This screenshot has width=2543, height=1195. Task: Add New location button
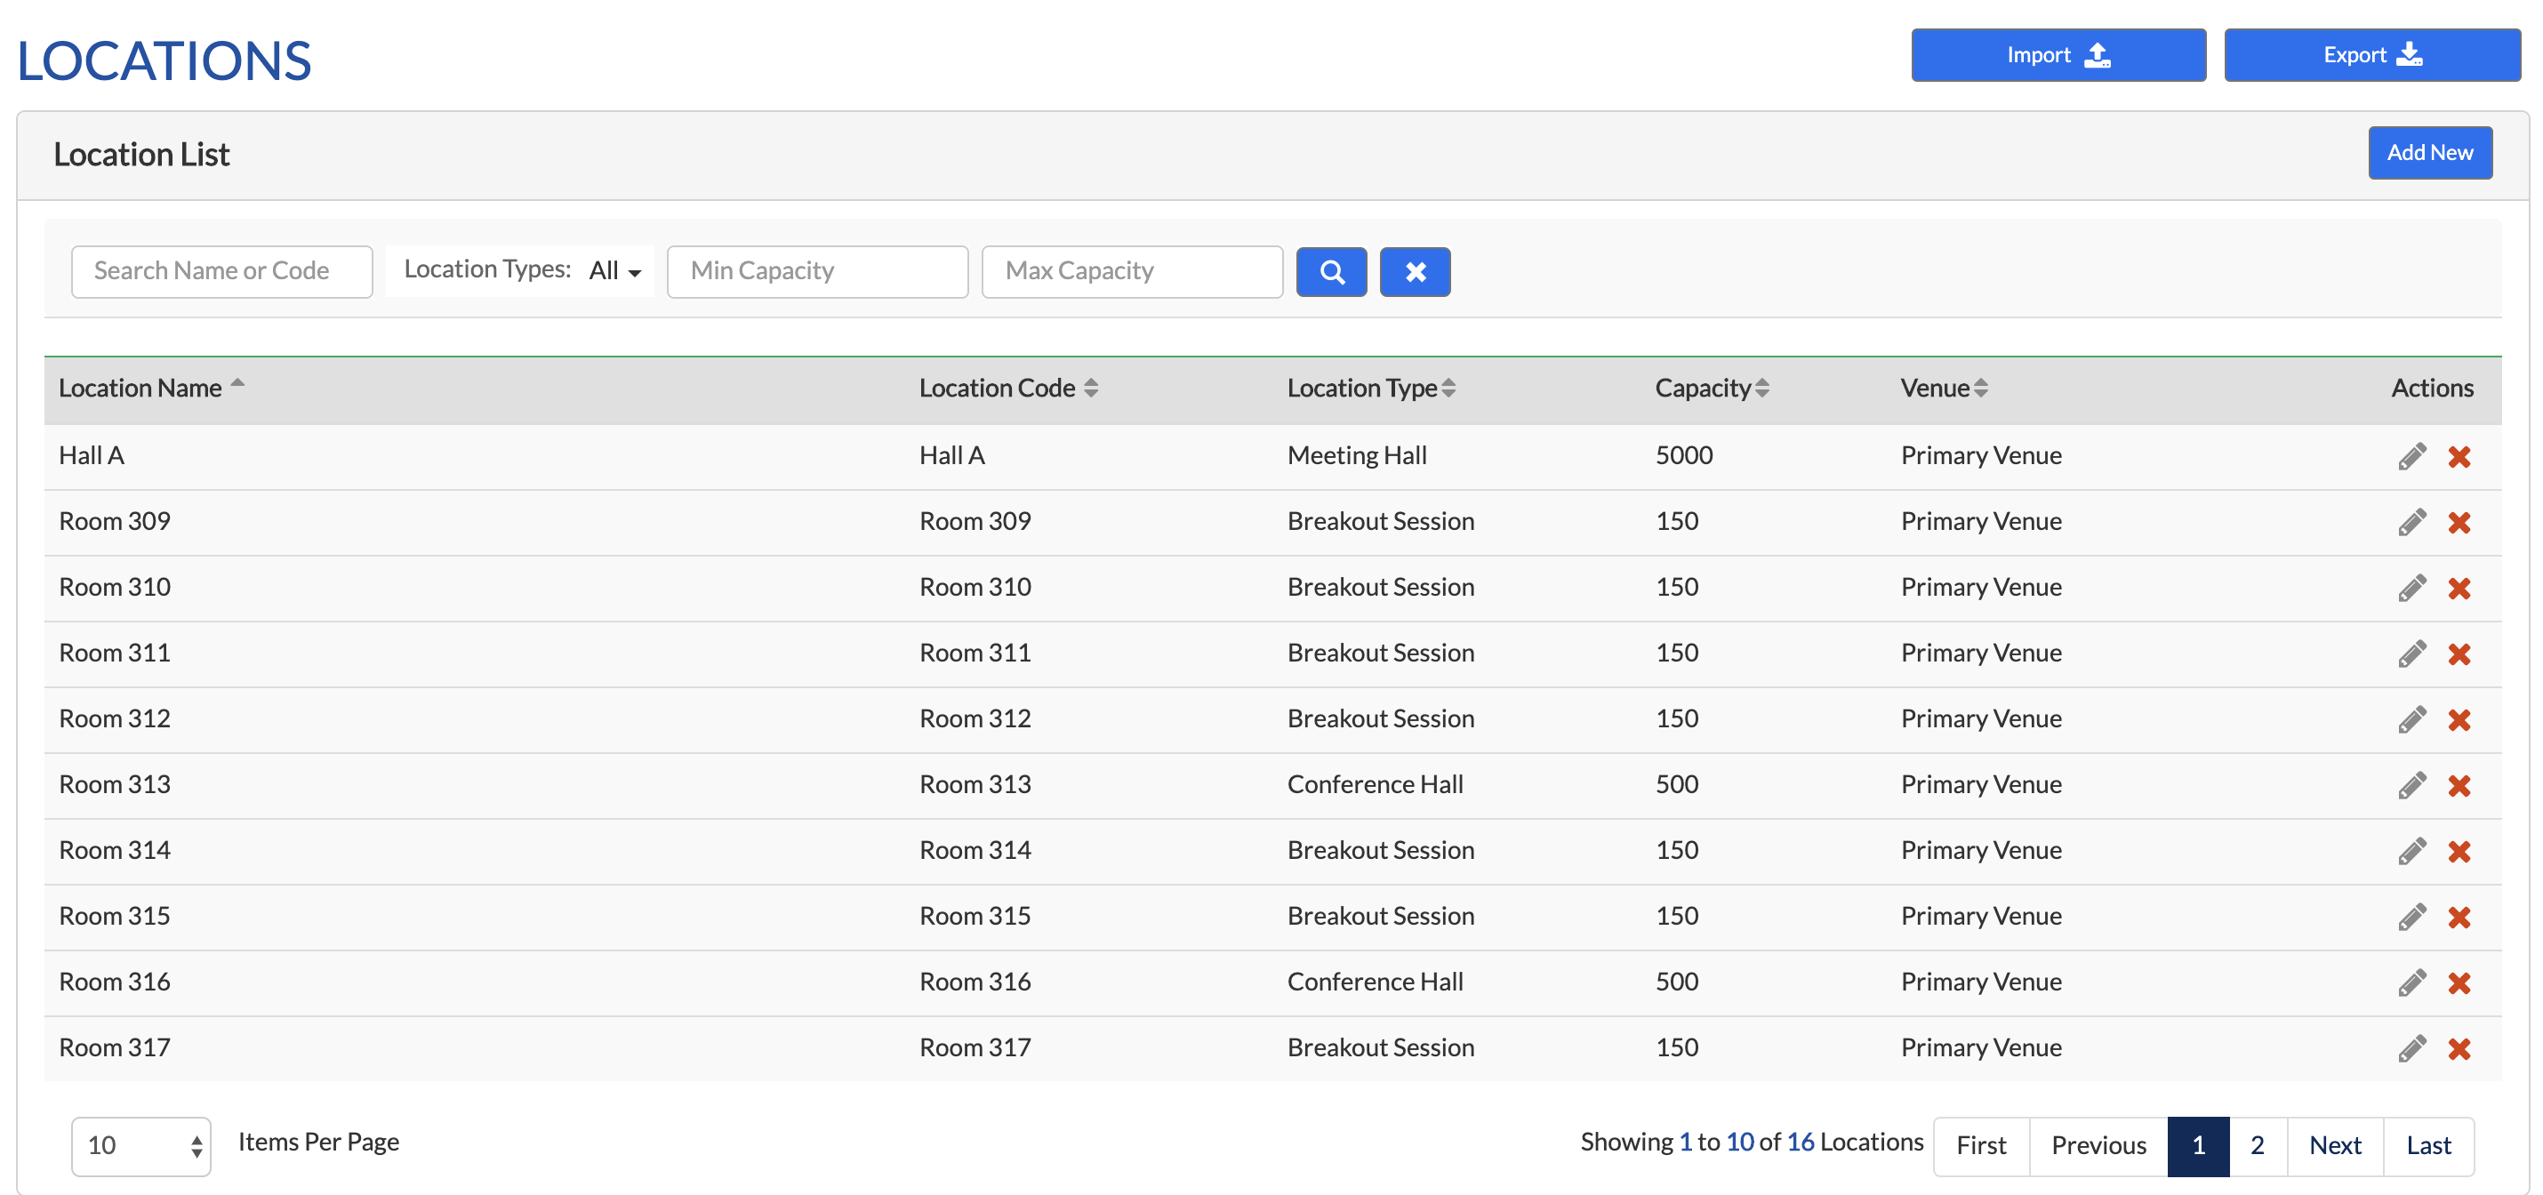(2429, 153)
